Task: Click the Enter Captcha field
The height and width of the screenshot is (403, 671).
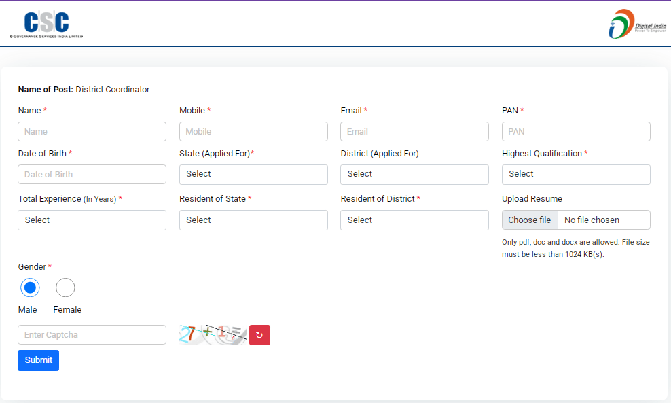Action: (x=92, y=335)
